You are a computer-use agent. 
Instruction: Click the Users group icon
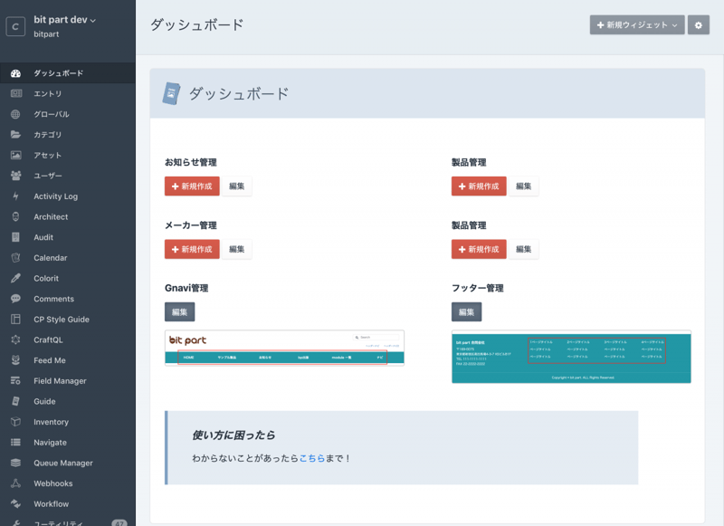(15, 176)
